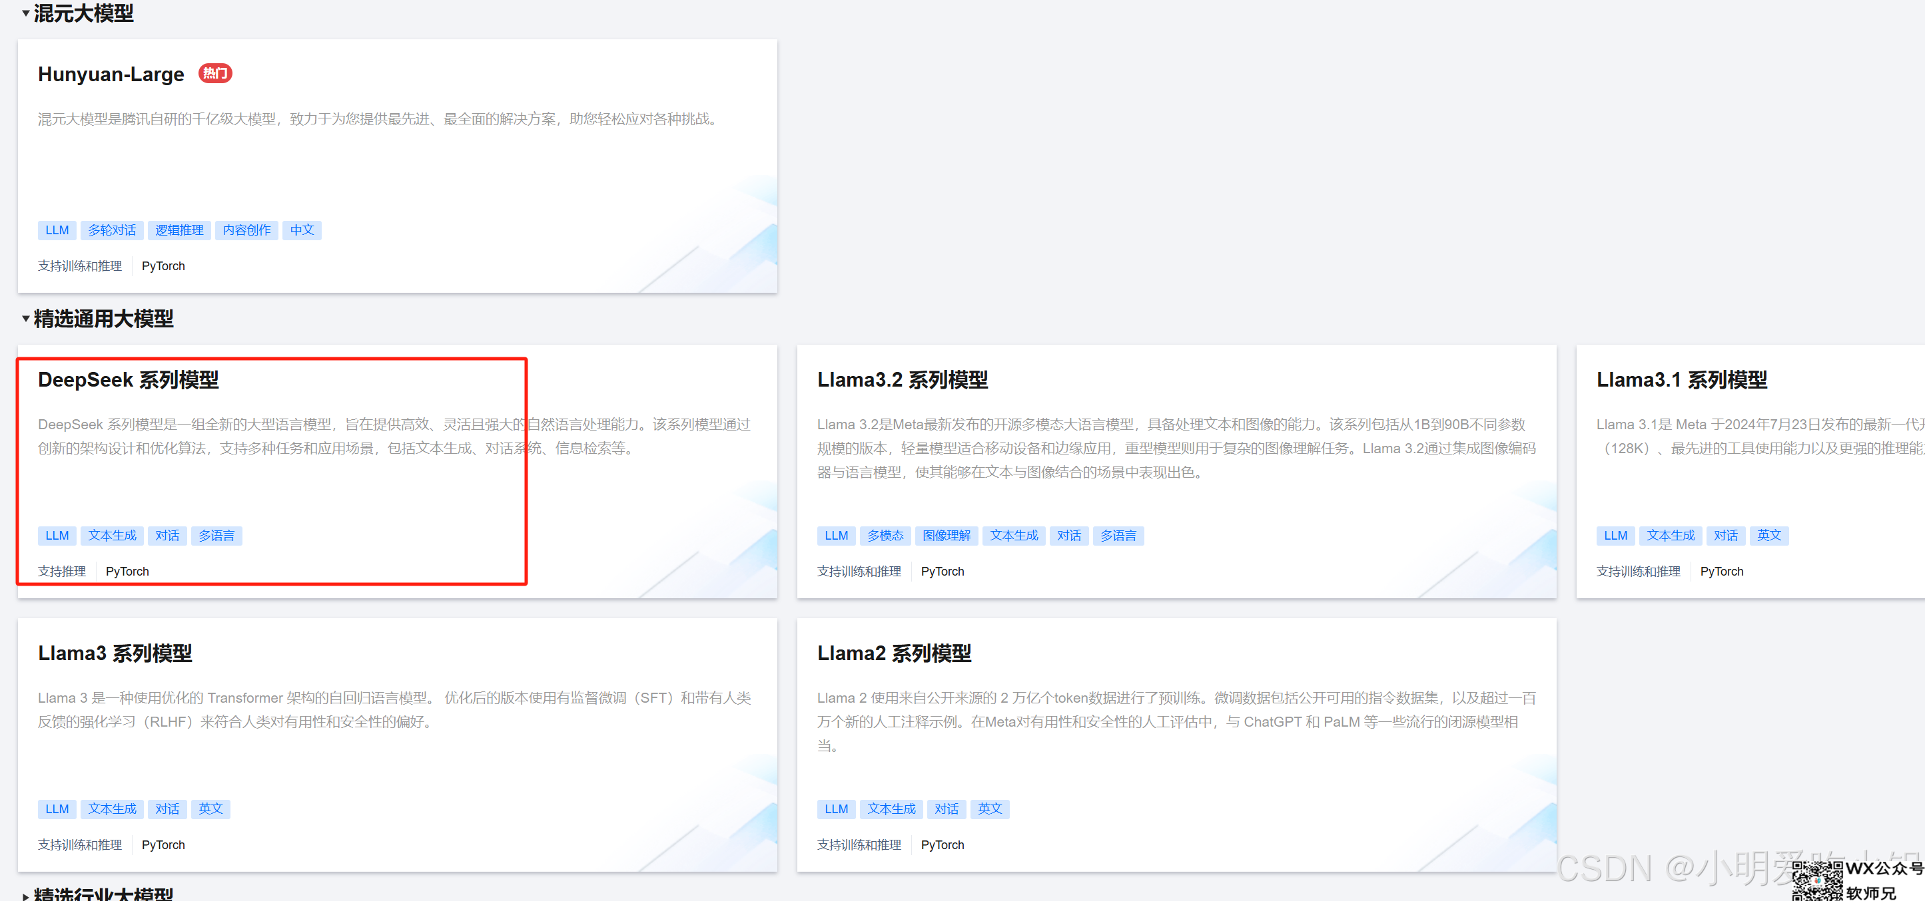Open the Llama3.1 系列模型 card title

coord(1681,379)
